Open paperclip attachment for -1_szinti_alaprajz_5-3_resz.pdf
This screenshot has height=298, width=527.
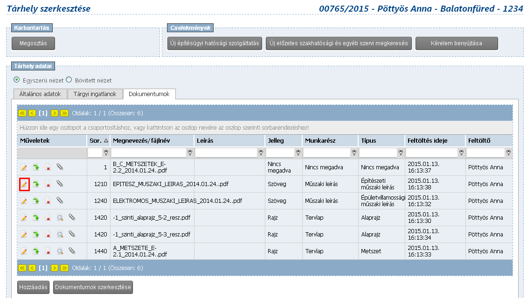tap(72, 234)
